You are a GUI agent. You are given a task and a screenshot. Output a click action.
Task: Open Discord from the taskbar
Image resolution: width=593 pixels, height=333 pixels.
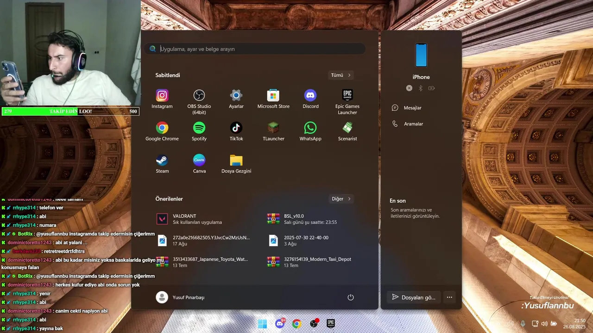click(280, 324)
